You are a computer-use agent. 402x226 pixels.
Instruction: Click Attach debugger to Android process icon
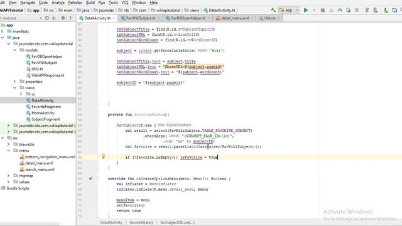click(x=348, y=10)
